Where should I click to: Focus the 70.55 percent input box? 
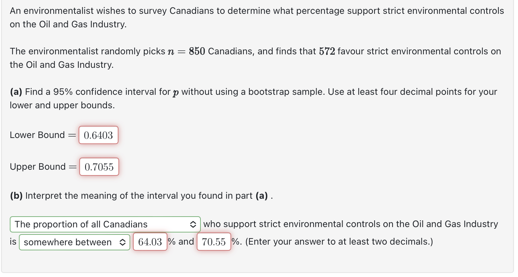click(x=214, y=242)
